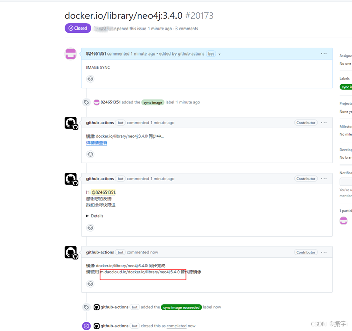The width and height of the screenshot is (352, 331).
Task: Click the 'completed' link in closing event
Action: (177, 326)
